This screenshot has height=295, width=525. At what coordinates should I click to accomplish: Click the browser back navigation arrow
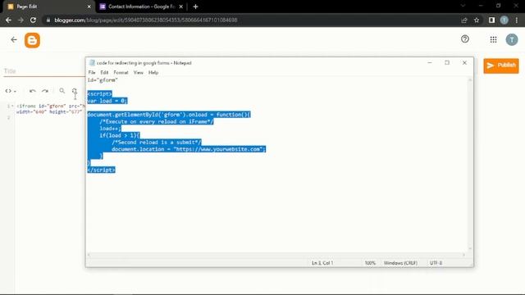(x=8, y=20)
